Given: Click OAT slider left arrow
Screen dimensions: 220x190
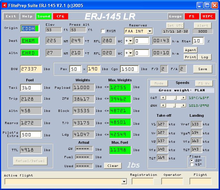Looking at the screenshot, I should click(x=163, y=98).
